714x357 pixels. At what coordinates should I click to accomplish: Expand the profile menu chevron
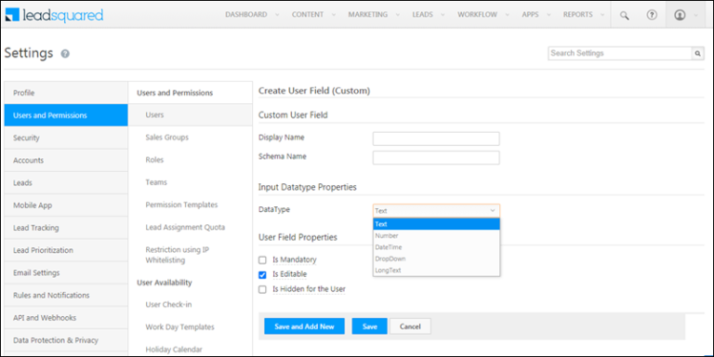695,15
